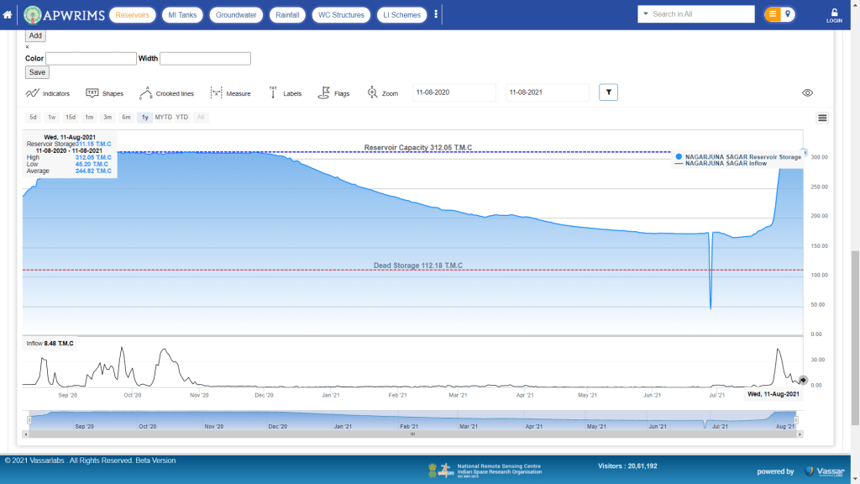Open the Rainfall tab
Image resolution: width=860 pixels, height=484 pixels.
(287, 15)
